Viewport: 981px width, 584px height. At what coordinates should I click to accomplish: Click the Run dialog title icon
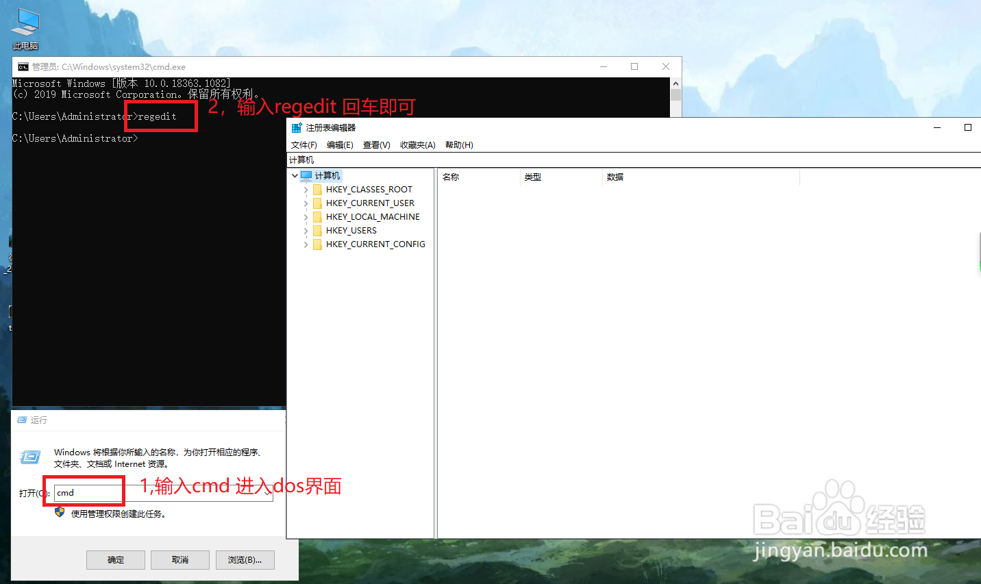[x=23, y=420]
